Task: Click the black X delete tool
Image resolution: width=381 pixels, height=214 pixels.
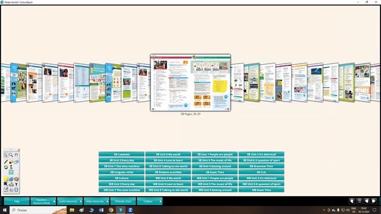Action: coord(6,184)
